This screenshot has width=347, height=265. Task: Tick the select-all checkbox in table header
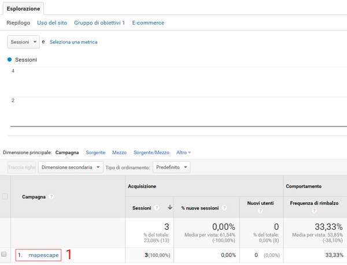(5, 196)
